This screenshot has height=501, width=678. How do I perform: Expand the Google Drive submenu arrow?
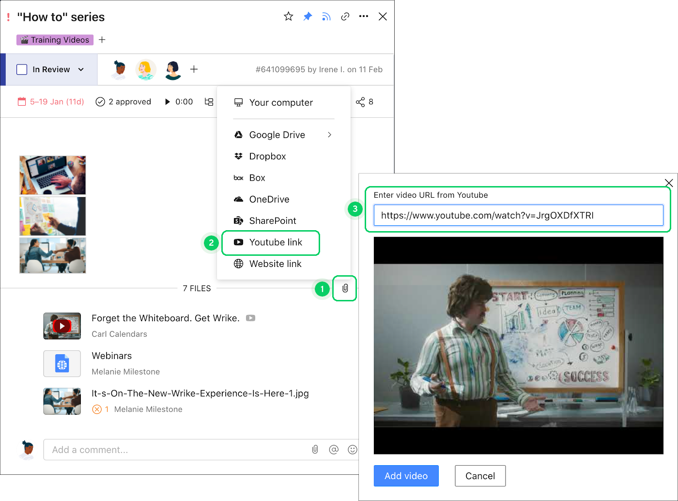click(x=330, y=135)
